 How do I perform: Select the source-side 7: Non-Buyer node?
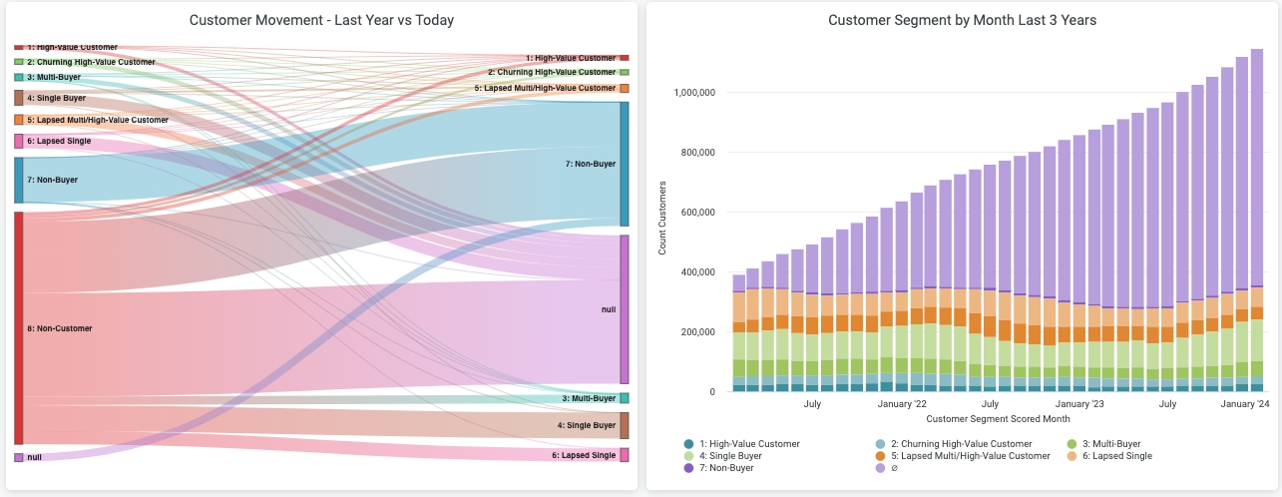18,180
